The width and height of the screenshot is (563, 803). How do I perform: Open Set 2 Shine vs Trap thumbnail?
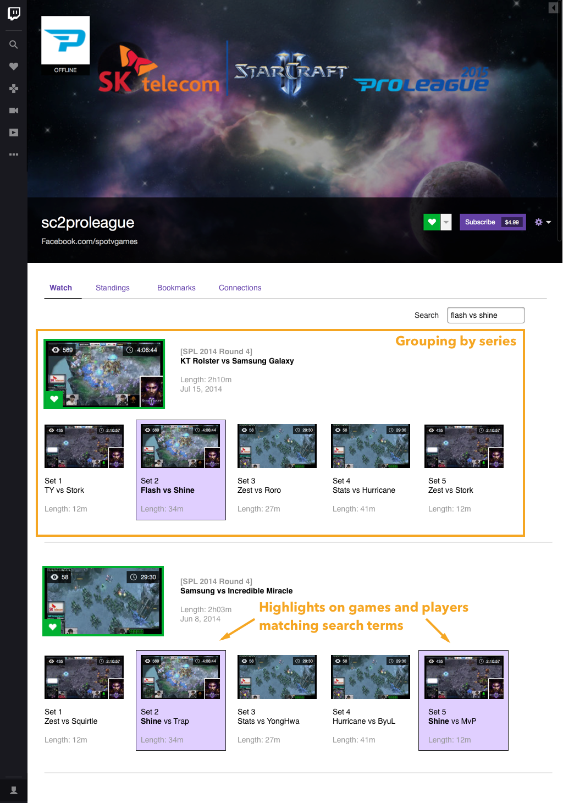pyautogui.click(x=180, y=677)
